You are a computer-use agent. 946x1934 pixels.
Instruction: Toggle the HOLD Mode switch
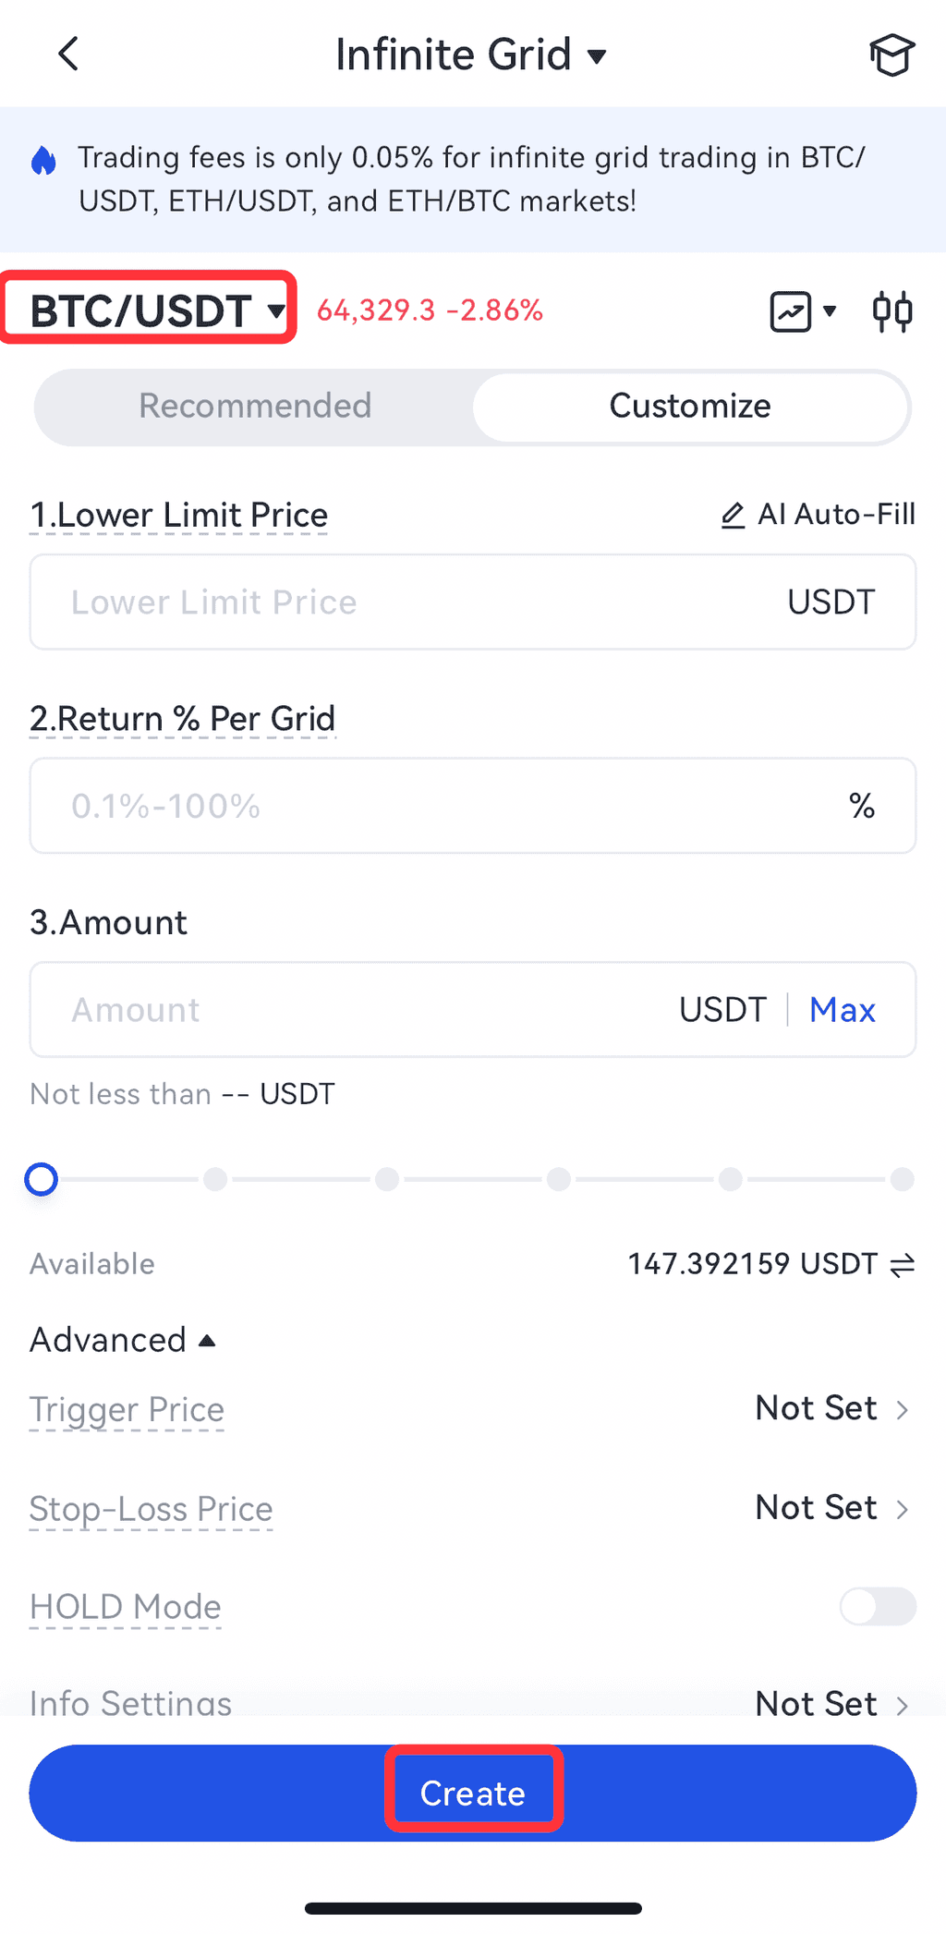tap(878, 1607)
